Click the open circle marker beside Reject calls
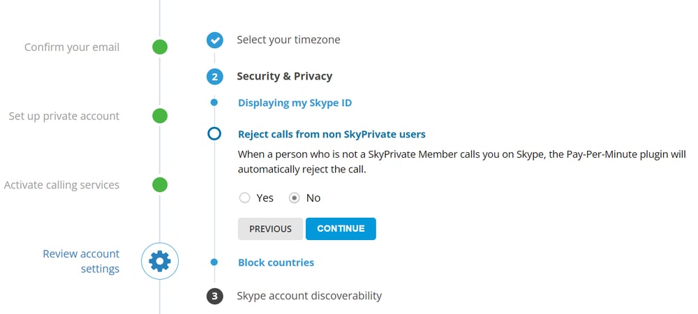698x314 pixels. (x=214, y=133)
